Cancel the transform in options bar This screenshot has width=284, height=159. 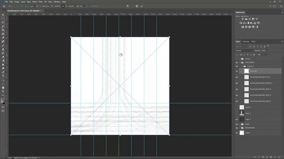(x=137, y=6)
